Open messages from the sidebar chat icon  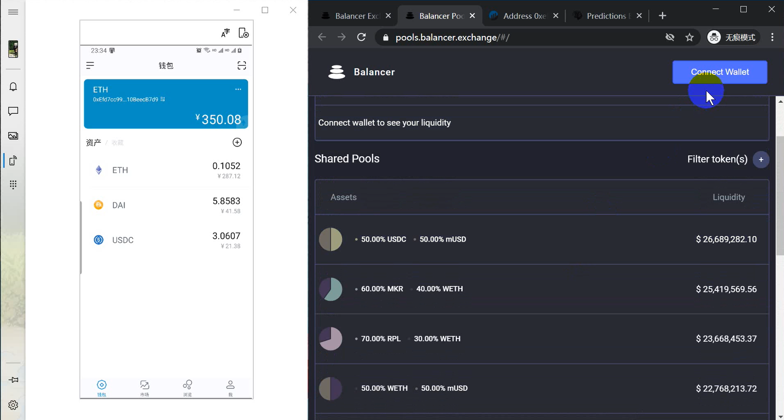pos(13,111)
